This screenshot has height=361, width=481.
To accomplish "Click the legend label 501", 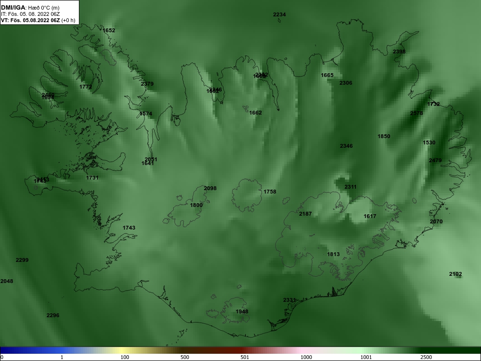I will click(x=245, y=357).
